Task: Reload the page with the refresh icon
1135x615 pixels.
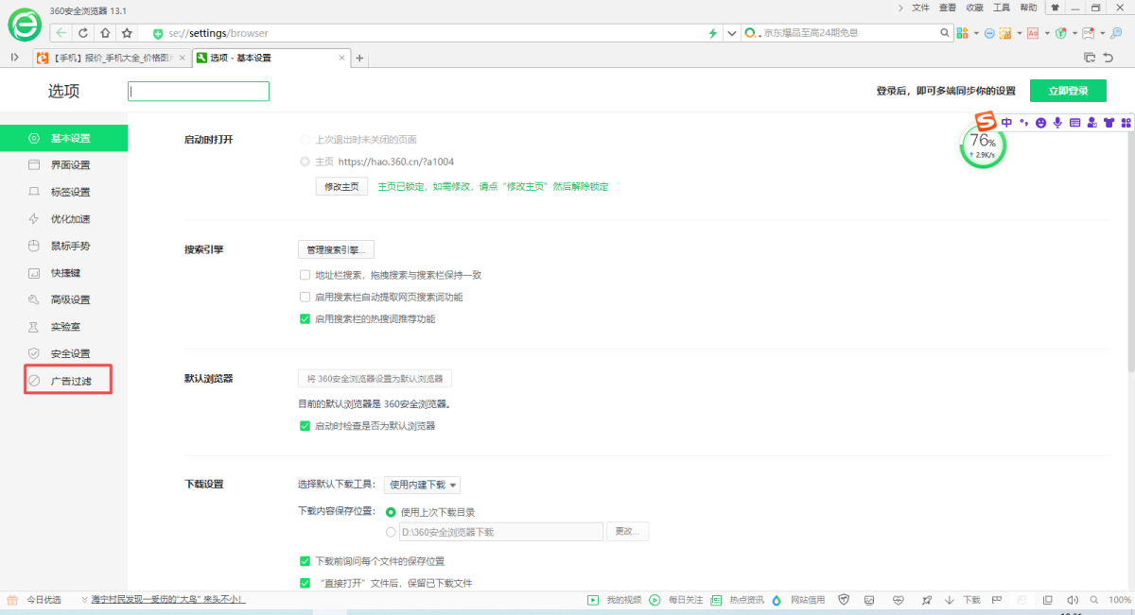Action: coord(84,33)
